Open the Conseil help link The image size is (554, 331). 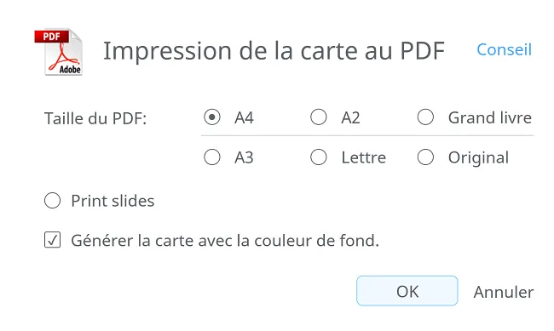click(x=504, y=49)
